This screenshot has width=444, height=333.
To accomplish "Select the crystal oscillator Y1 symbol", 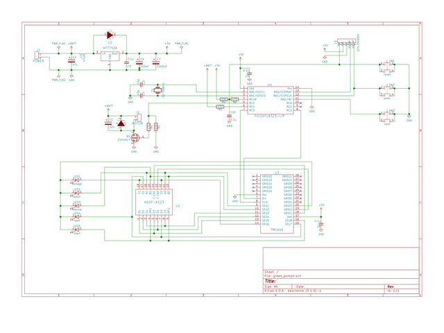I will tap(157, 90).
